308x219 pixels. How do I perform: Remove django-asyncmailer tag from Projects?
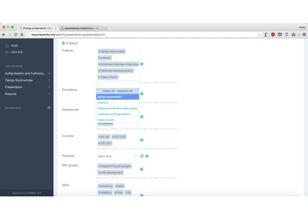[99, 51]
